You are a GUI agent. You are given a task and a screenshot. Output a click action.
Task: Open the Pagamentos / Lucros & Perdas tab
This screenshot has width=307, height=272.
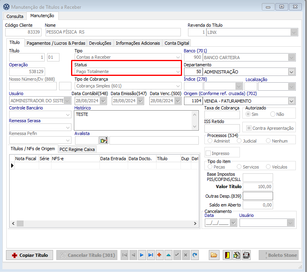tap(55, 43)
